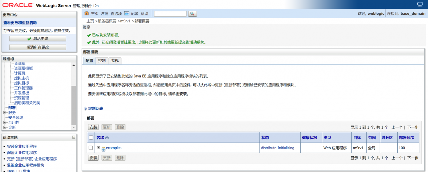Click 注销 to log out
428x172 pixels.
pos(105,14)
